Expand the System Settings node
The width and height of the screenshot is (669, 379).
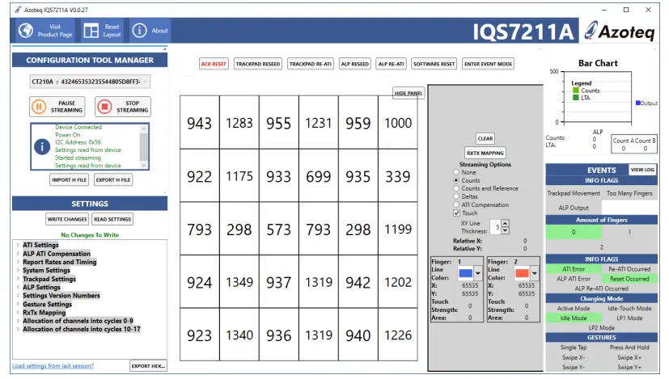18,270
